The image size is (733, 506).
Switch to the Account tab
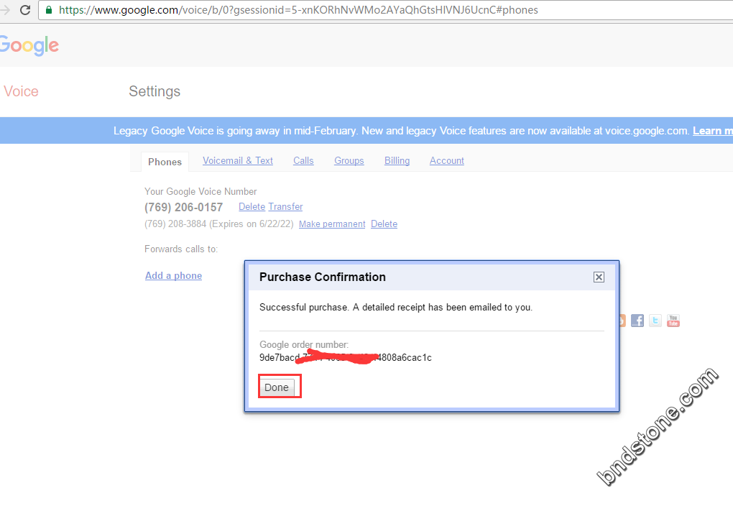click(x=447, y=160)
